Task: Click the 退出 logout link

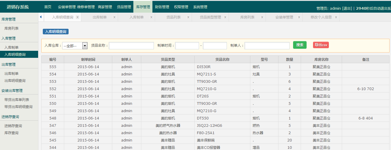Action: [x=347, y=9]
